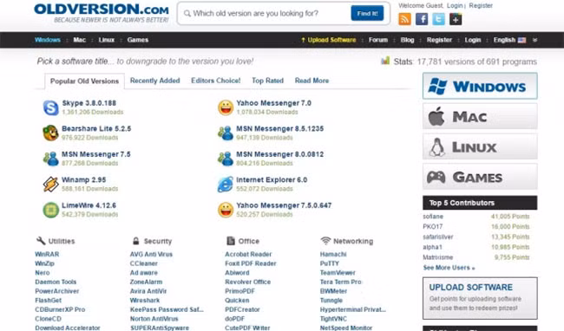Click the Google Plus share icon
The image size is (564, 331).
pyautogui.click(x=456, y=19)
